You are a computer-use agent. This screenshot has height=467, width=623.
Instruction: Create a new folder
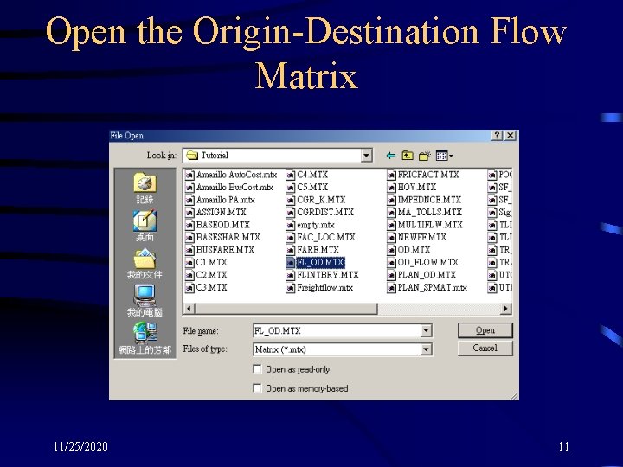[424, 156]
